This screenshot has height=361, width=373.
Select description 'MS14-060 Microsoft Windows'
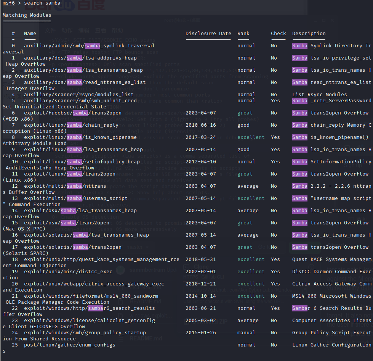pos(331,296)
